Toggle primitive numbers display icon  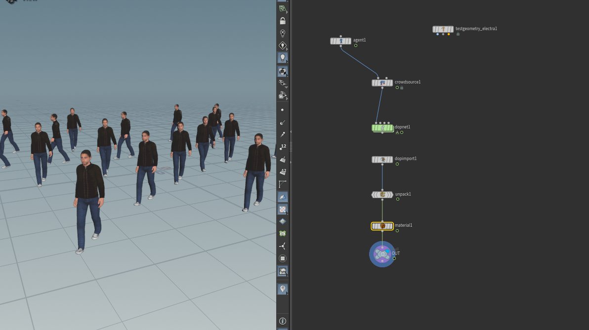point(283,171)
